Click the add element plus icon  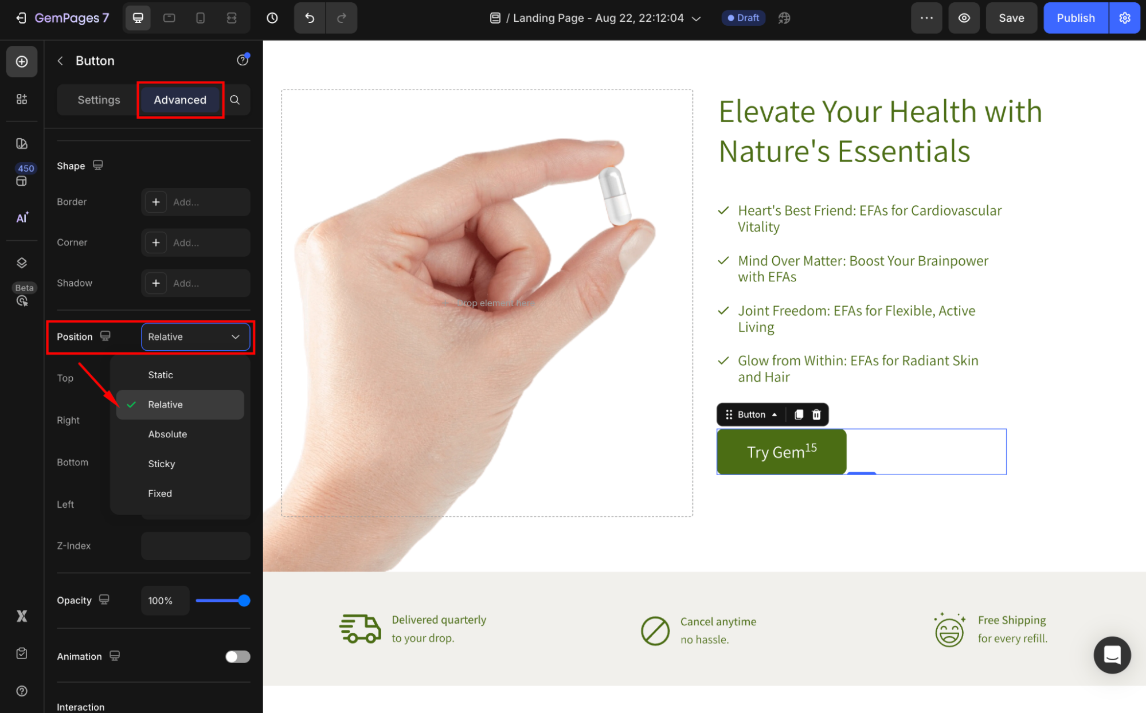(x=22, y=61)
